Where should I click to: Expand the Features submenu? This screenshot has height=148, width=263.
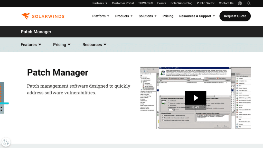pyautogui.click(x=31, y=45)
